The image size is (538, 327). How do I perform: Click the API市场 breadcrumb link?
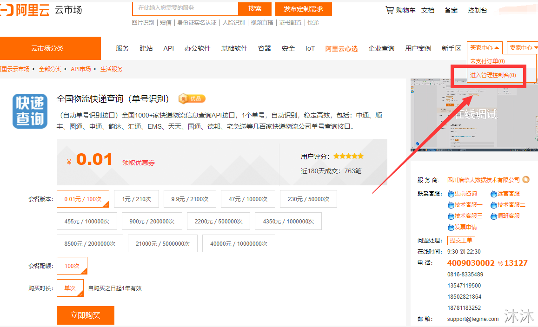(80, 69)
